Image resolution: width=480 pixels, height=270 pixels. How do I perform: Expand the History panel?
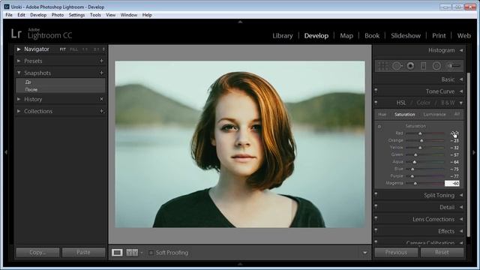click(x=19, y=99)
